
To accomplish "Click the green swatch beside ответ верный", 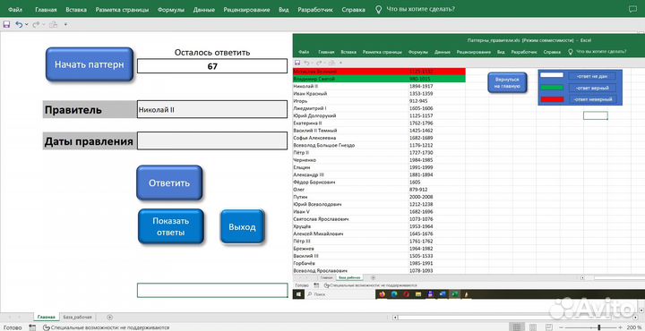I will 552,88.
